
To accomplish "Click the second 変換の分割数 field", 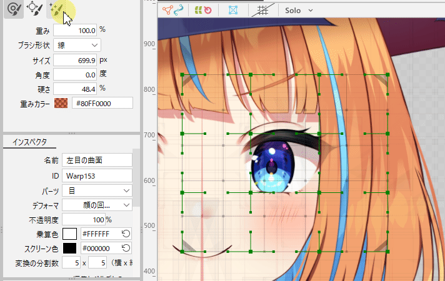I will click(97, 263).
